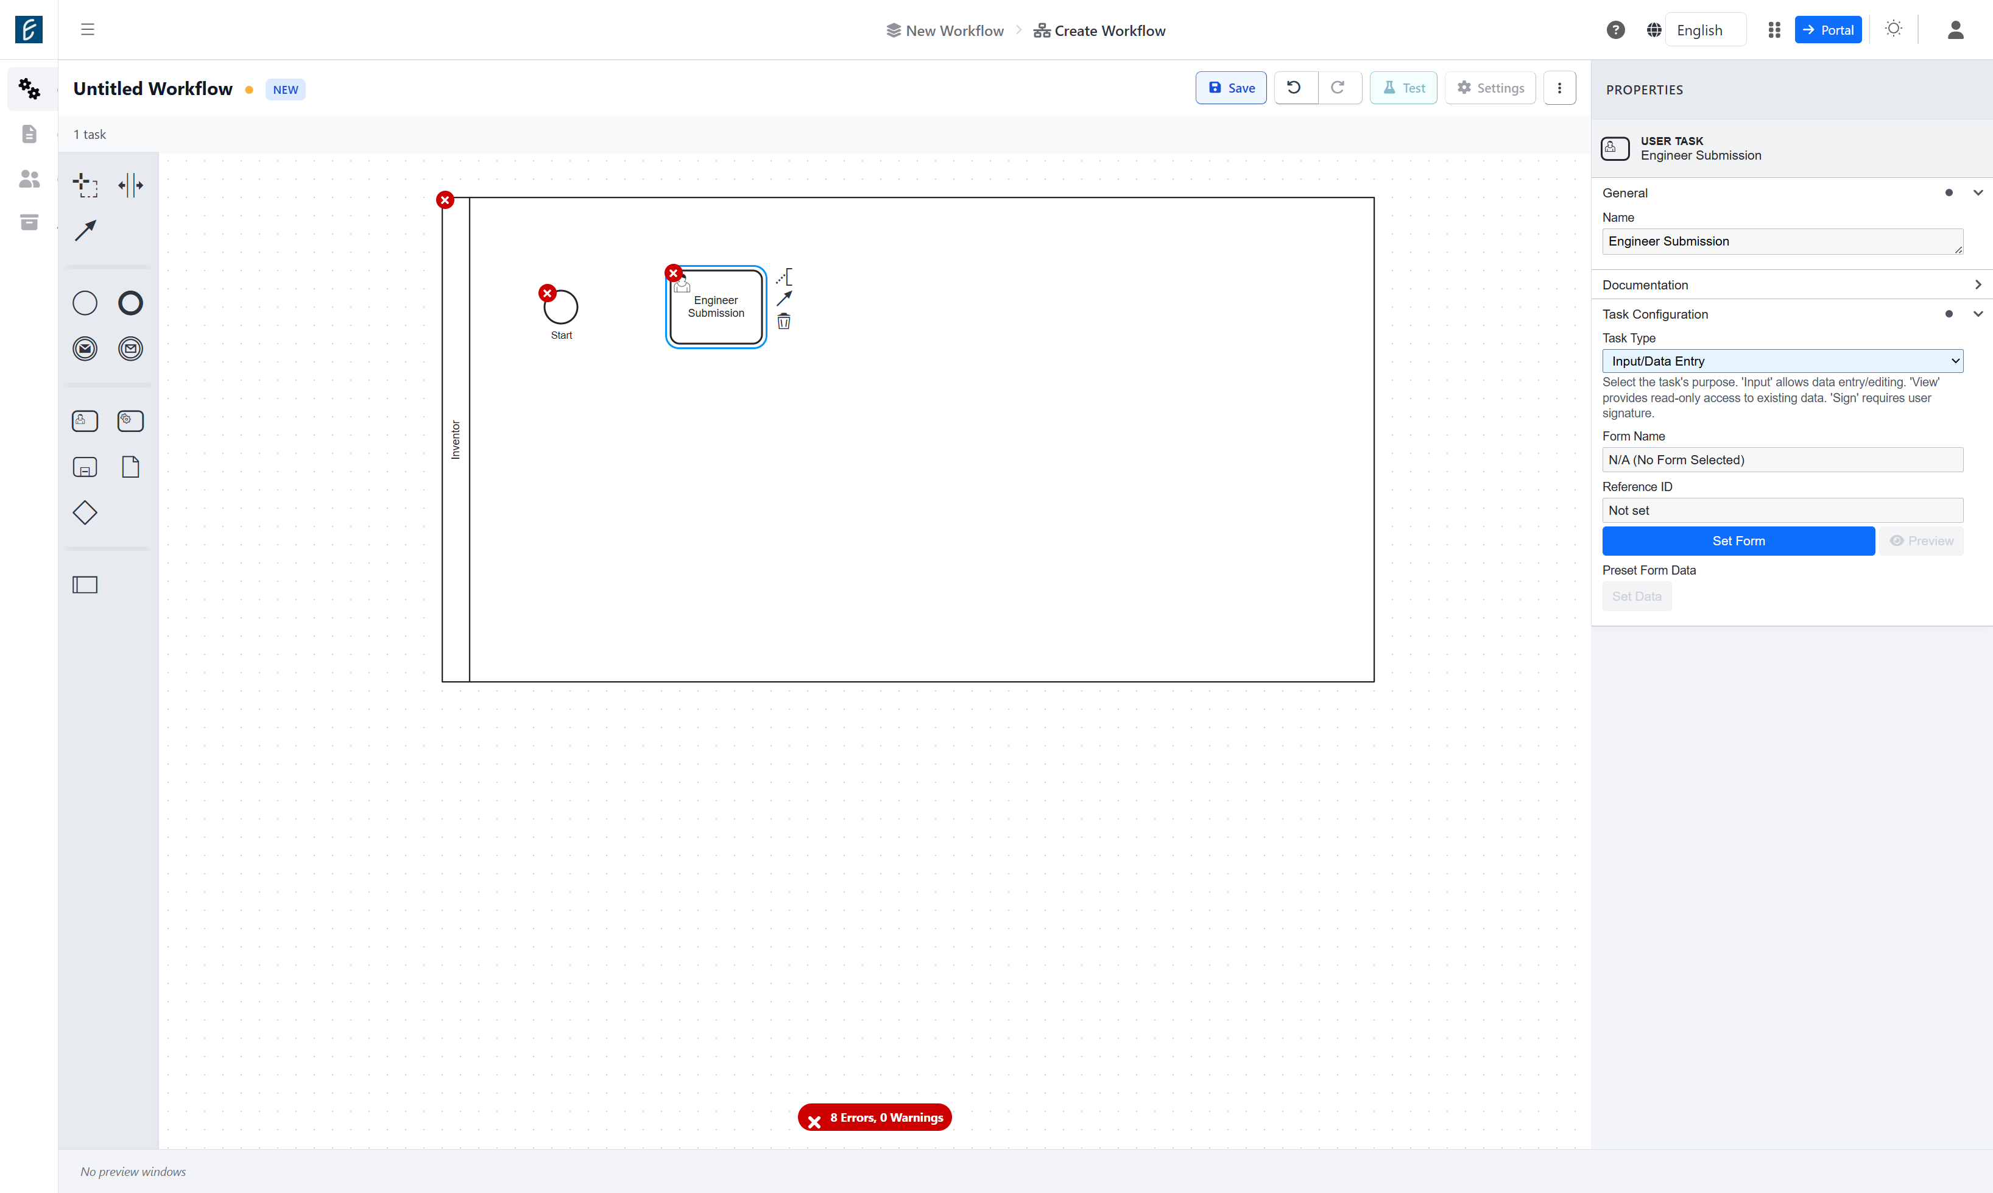Pick the user task palette shape
This screenshot has height=1193, width=1993.
[85, 421]
